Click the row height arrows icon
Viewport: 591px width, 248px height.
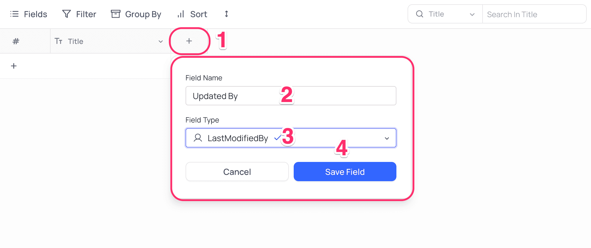[x=227, y=14]
